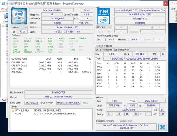
Task: Click the 22 nm process field
Action: [x=87, y=10]
